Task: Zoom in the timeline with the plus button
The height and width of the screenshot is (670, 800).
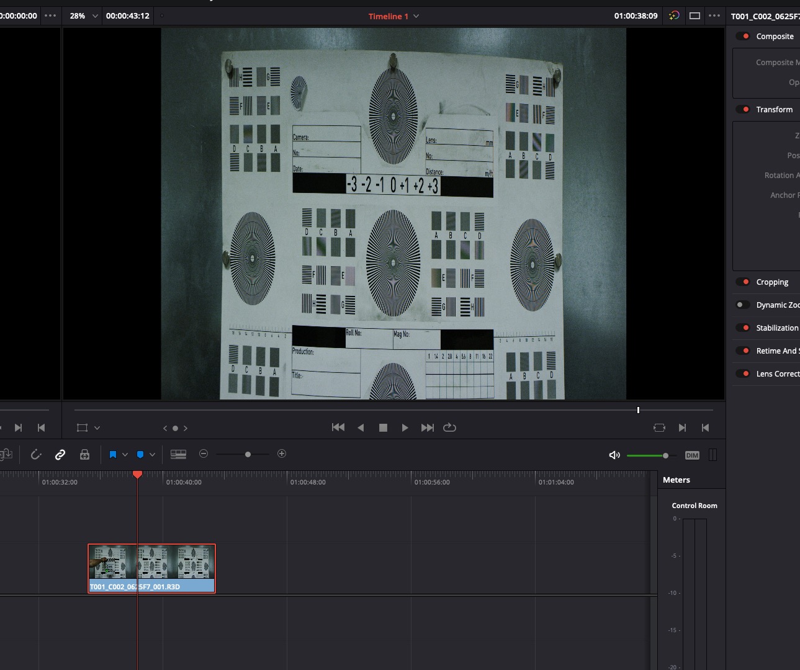Action: (282, 454)
